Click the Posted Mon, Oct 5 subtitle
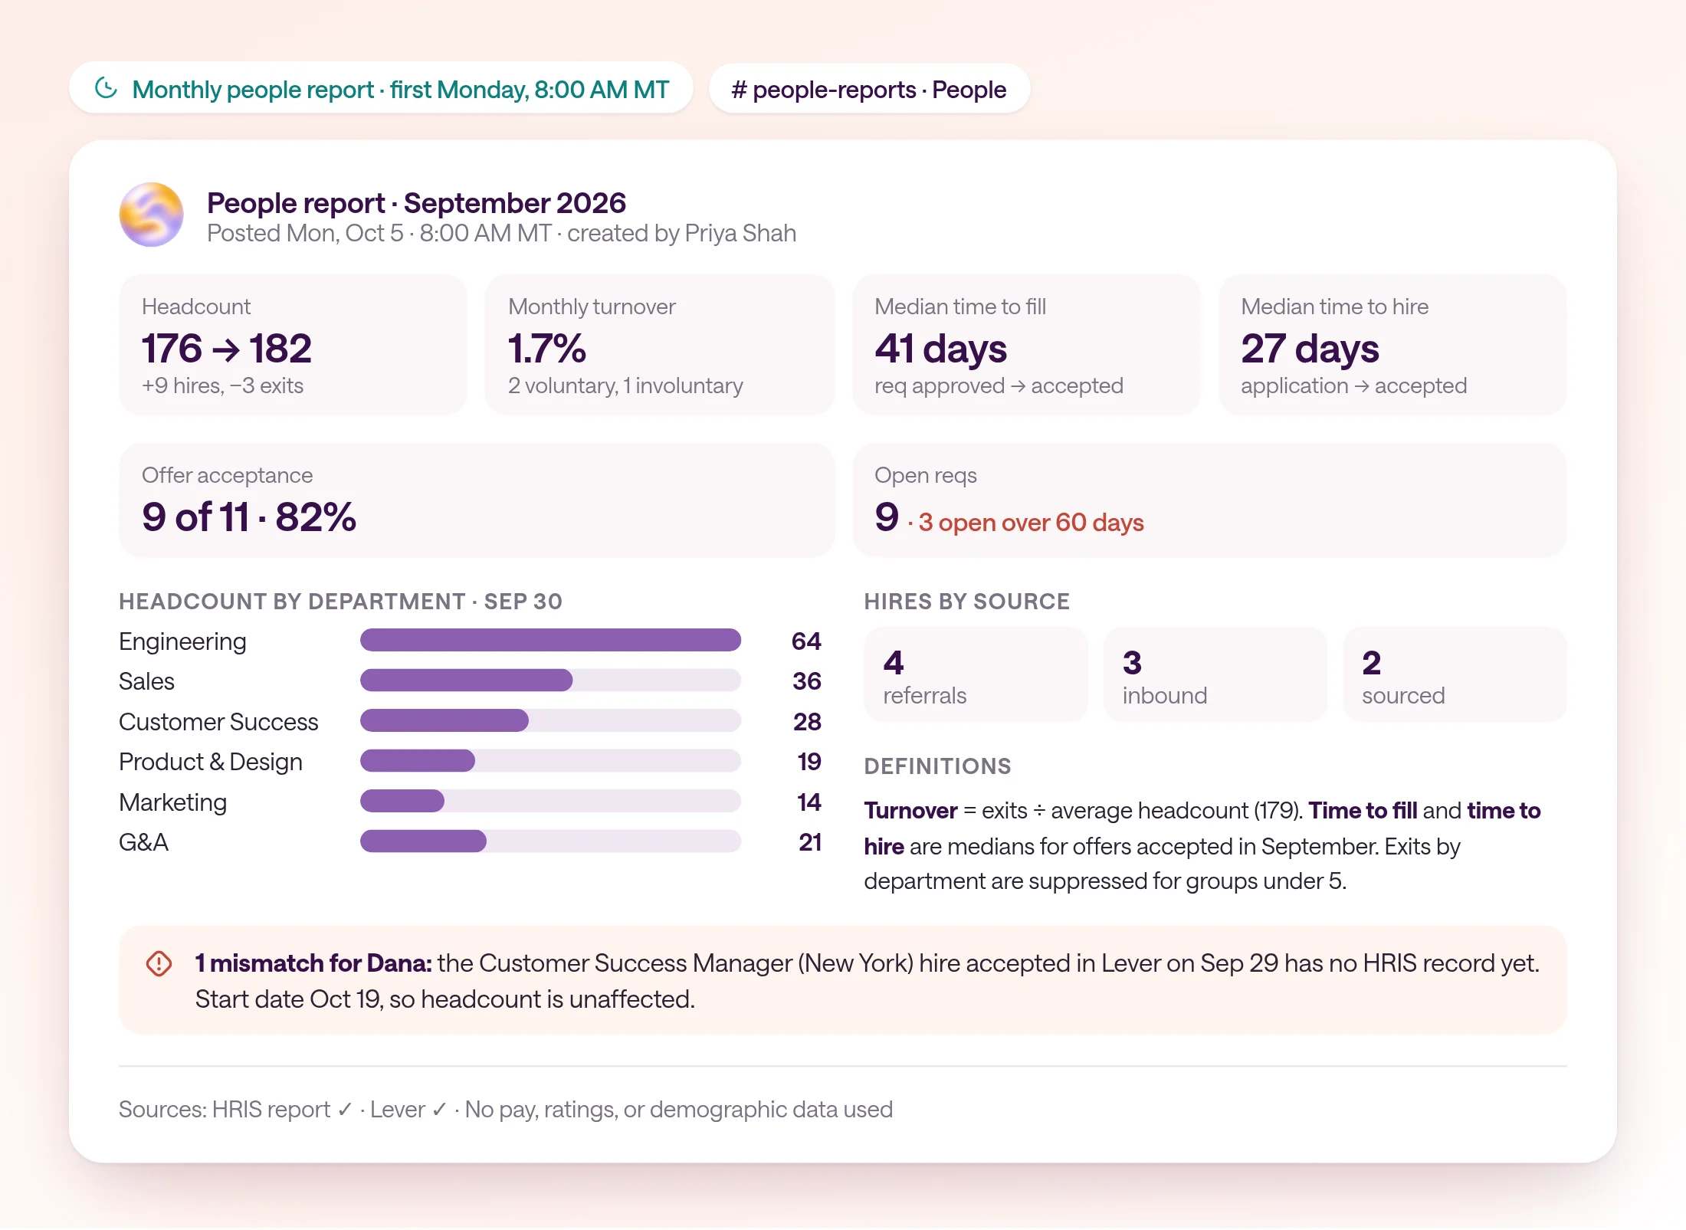This screenshot has width=1686, height=1230. pos(501,233)
